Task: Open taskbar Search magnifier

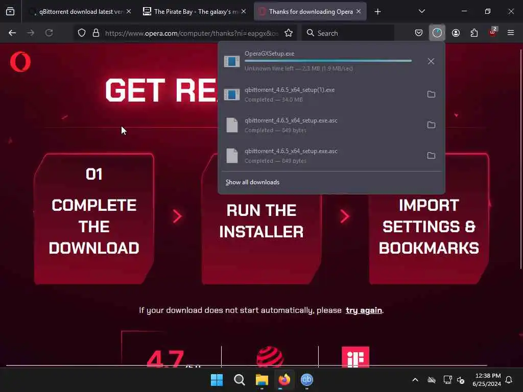Action: [239, 380]
